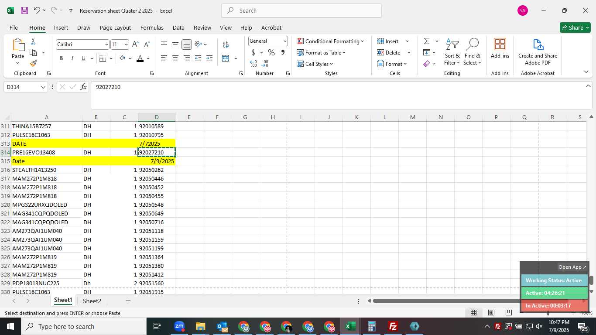Screen dimensions: 596x335
Task: Toggle Top Align
Action: (164, 44)
